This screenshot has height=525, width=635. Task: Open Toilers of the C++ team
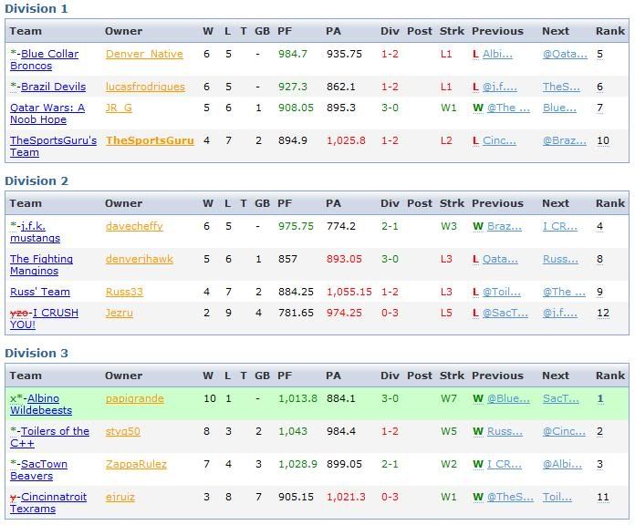49,437
